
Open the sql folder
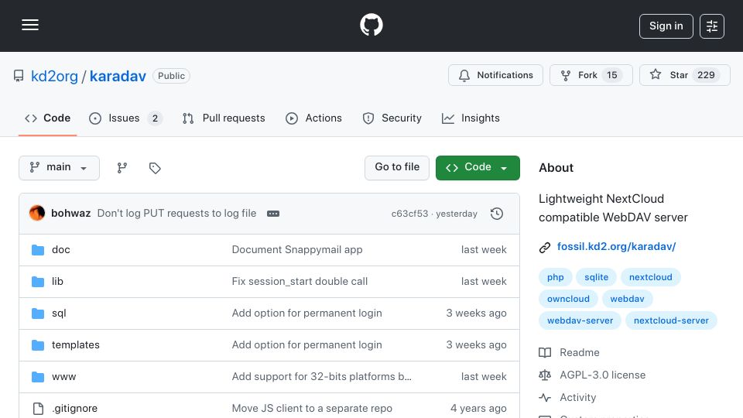(59, 313)
